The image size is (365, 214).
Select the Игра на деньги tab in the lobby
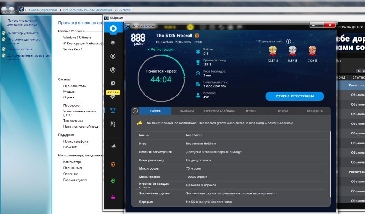pyautogui.click(x=351, y=27)
